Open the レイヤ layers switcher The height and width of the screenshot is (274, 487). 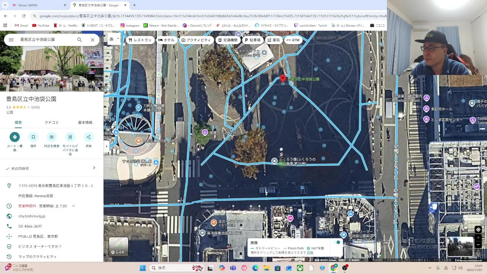point(118,247)
